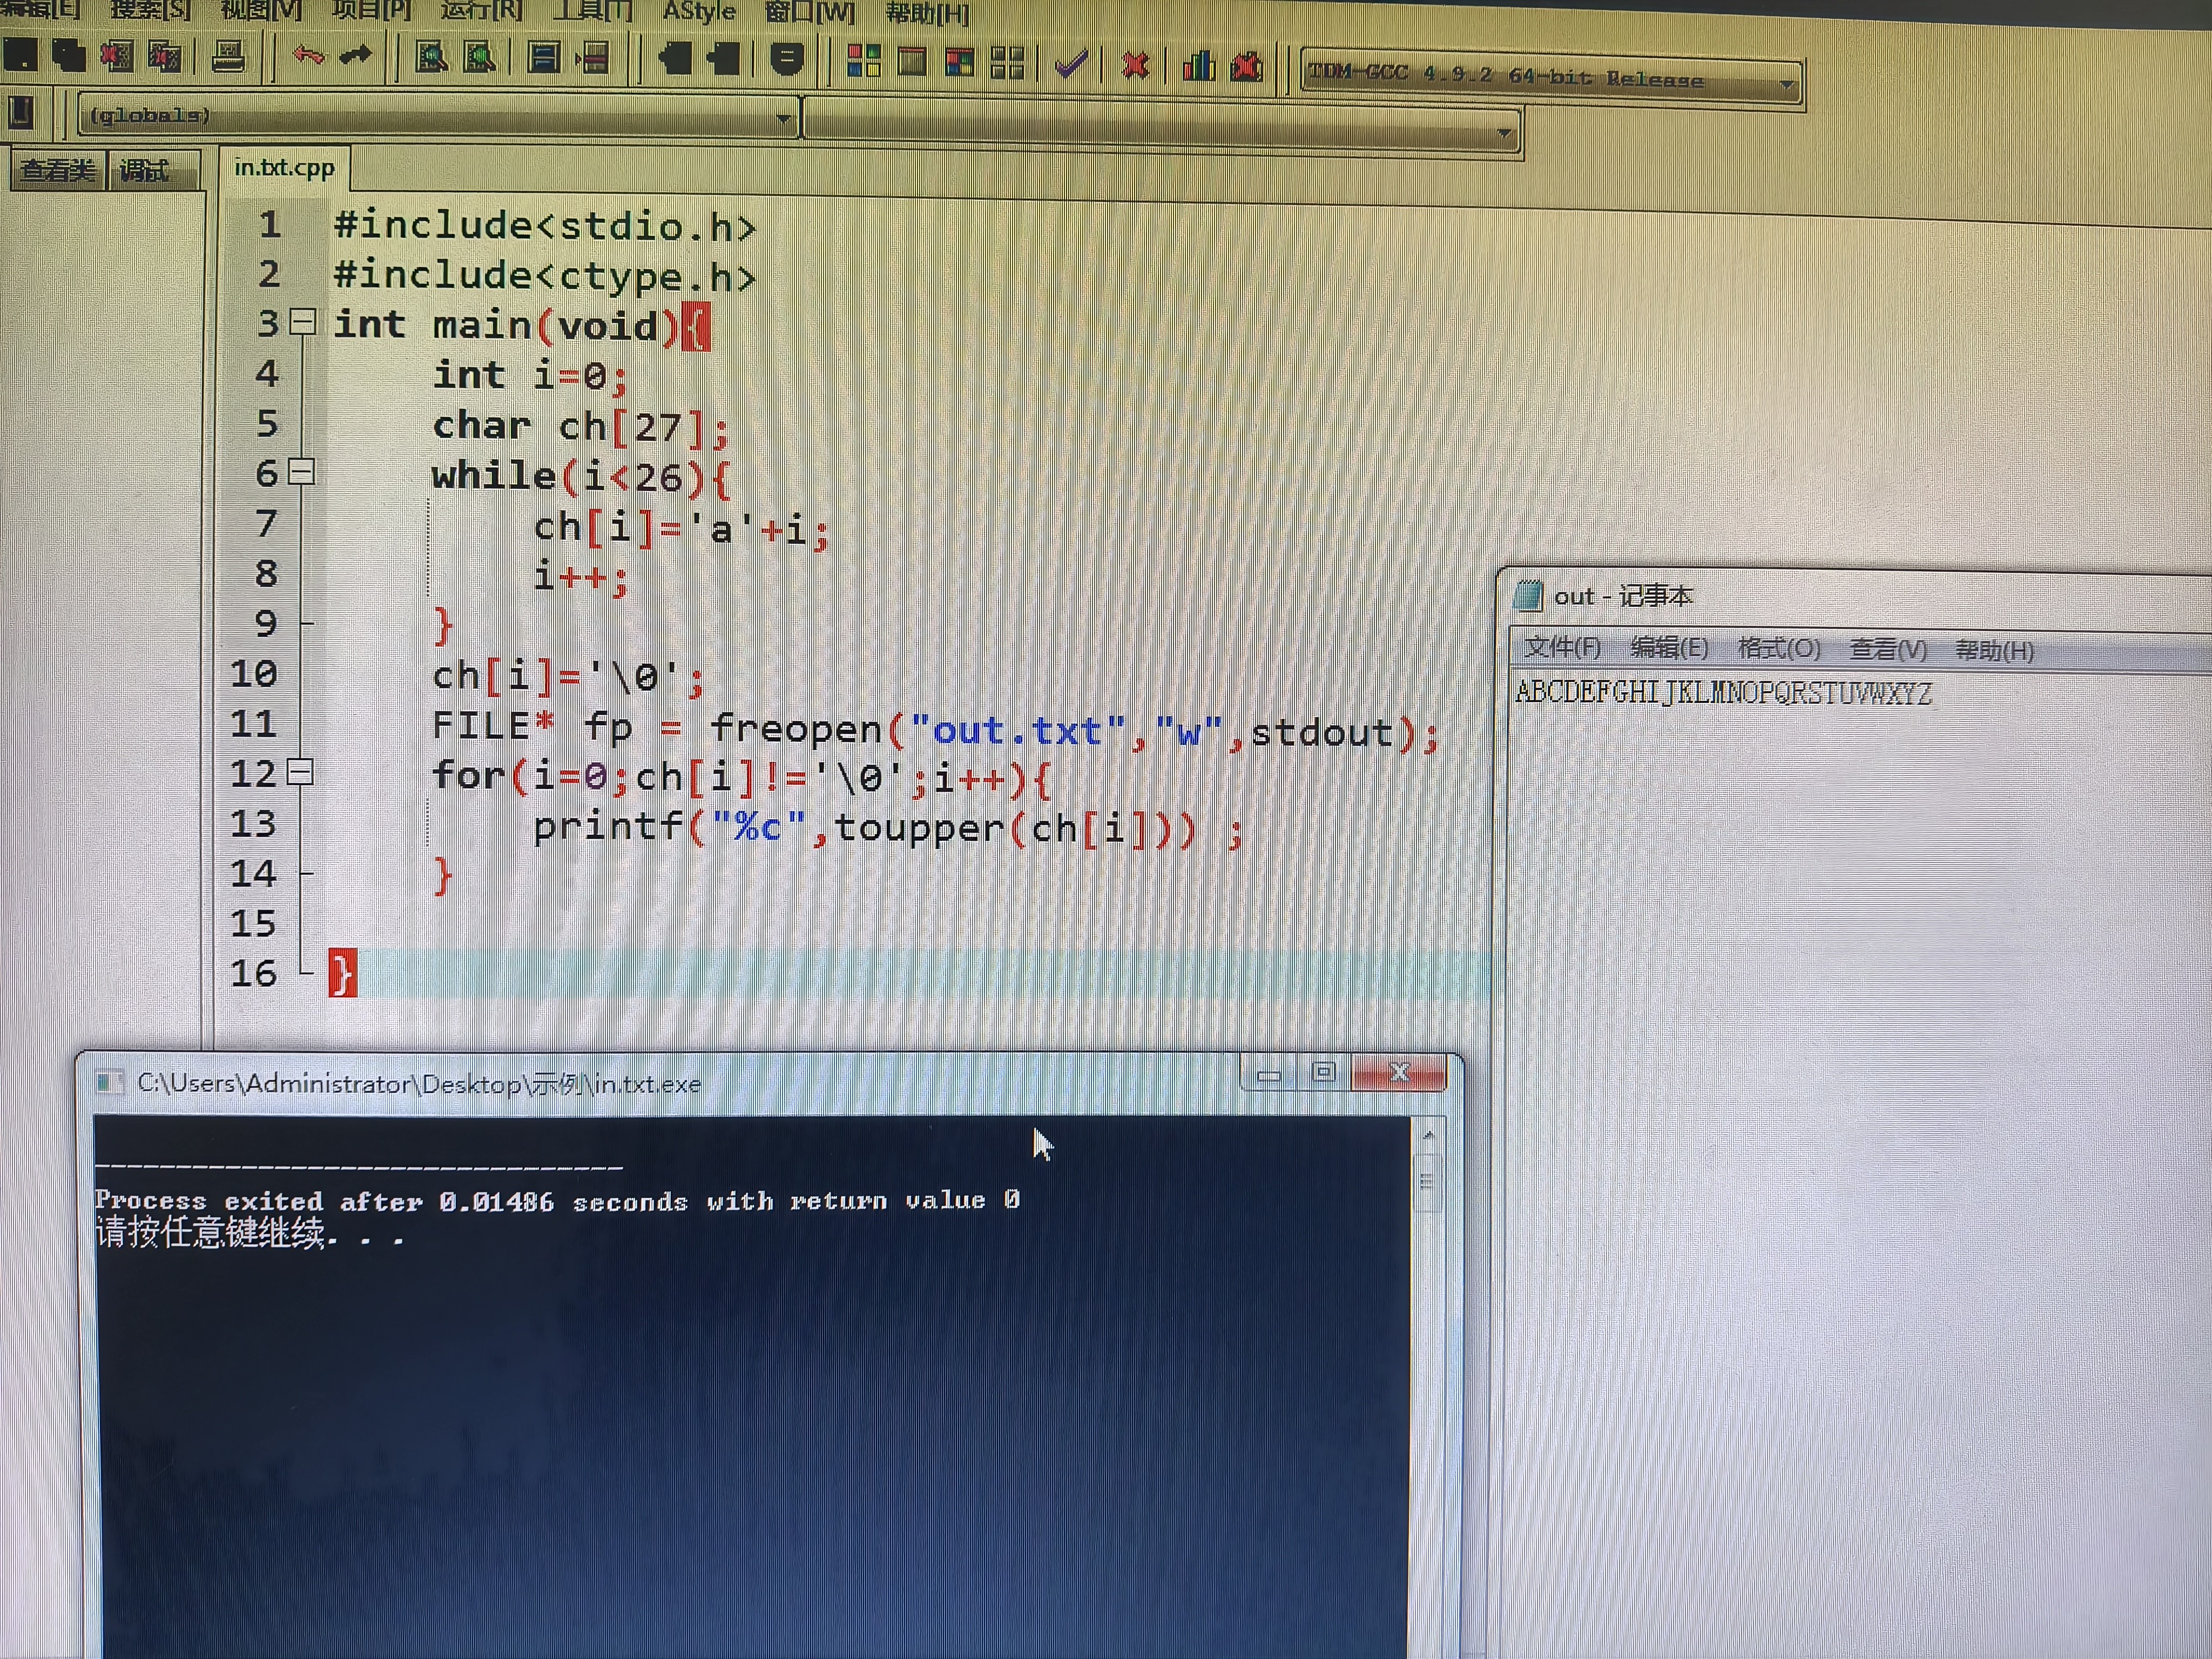2212x1659 pixels.
Task: Click the console window's vertical scrollbar up arrow
Action: (1428, 1135)
